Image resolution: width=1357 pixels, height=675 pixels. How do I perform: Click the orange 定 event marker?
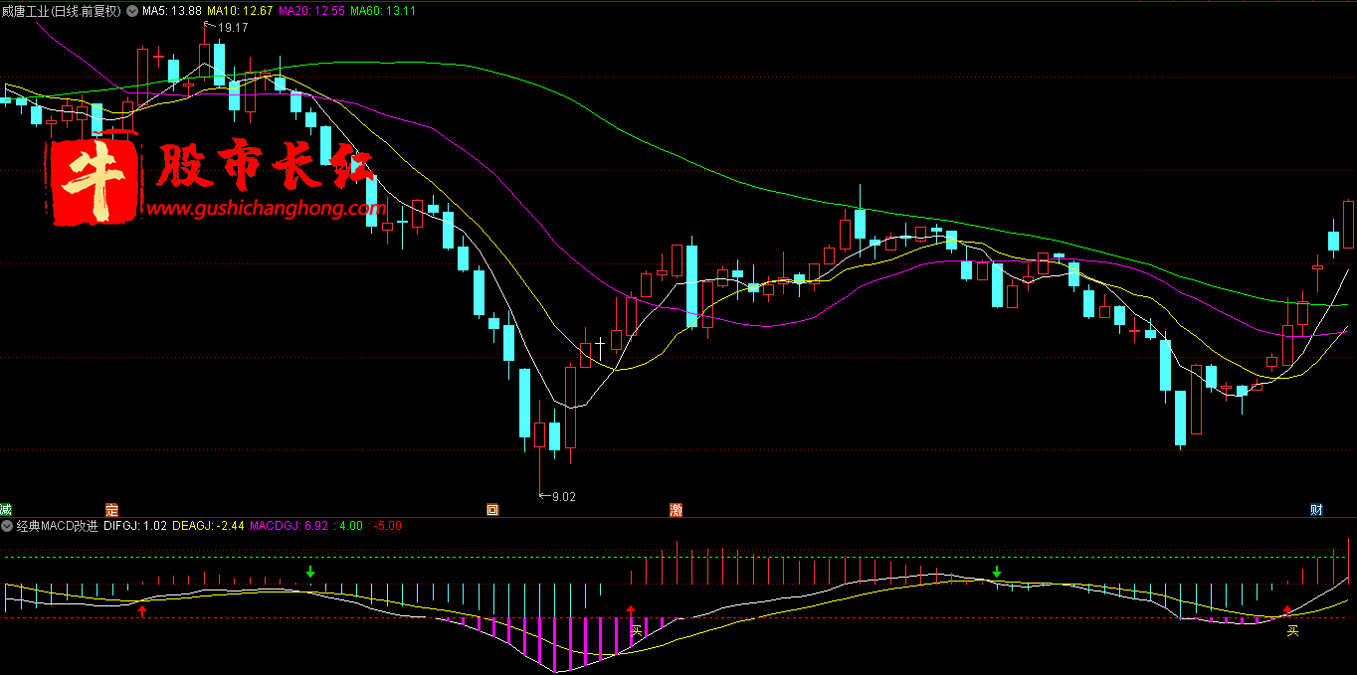pos(111,510)
